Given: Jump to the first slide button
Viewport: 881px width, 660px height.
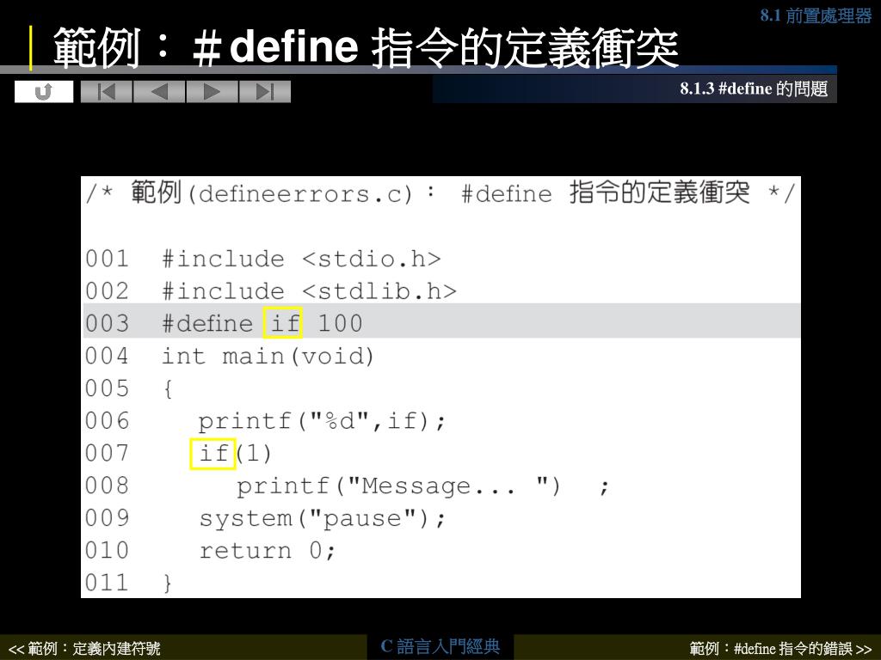Looking at the screenshot, I should 107,91.
